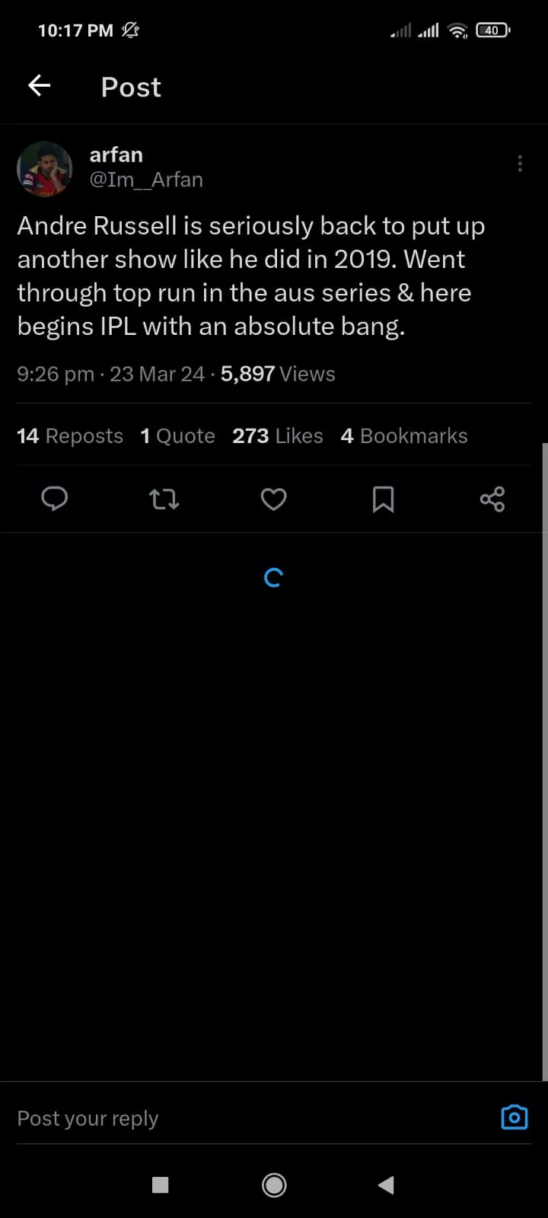Tap the back arrow icon
The height and width of the screenshot is (1218, 548).
40,86
